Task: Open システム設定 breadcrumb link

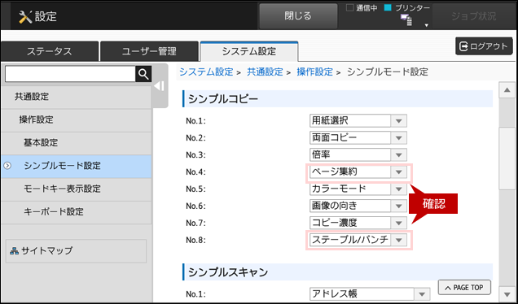Action: (x=206, y=72)
